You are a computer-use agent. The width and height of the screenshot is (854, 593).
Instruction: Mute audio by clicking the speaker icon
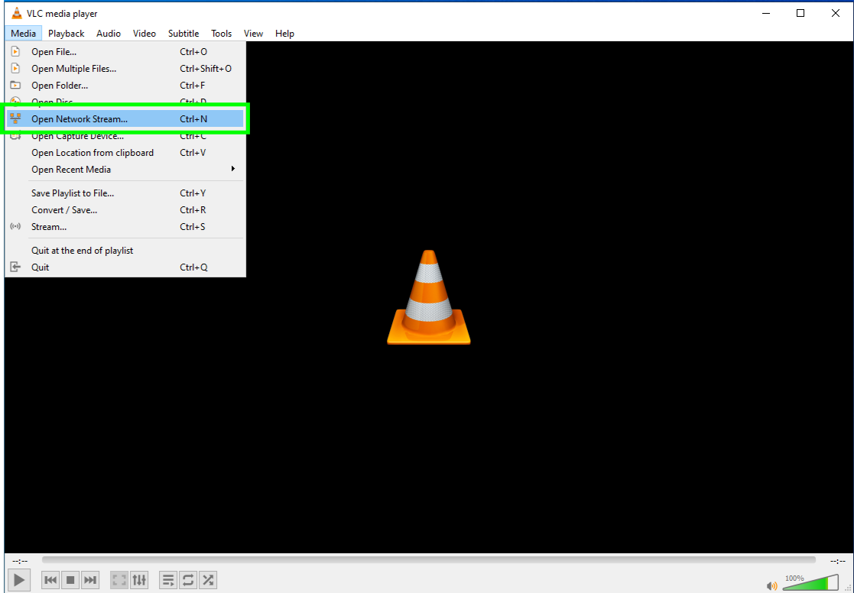(771, 584)
